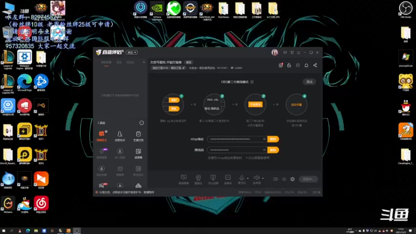Expand microphone options arrow
Viewport: 416px width, 234px height.
pyautogui.click(x=248, y=178)
